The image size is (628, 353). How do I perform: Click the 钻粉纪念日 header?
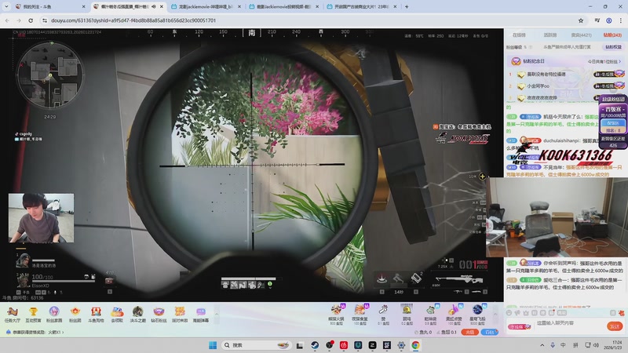tap(534, 61)
